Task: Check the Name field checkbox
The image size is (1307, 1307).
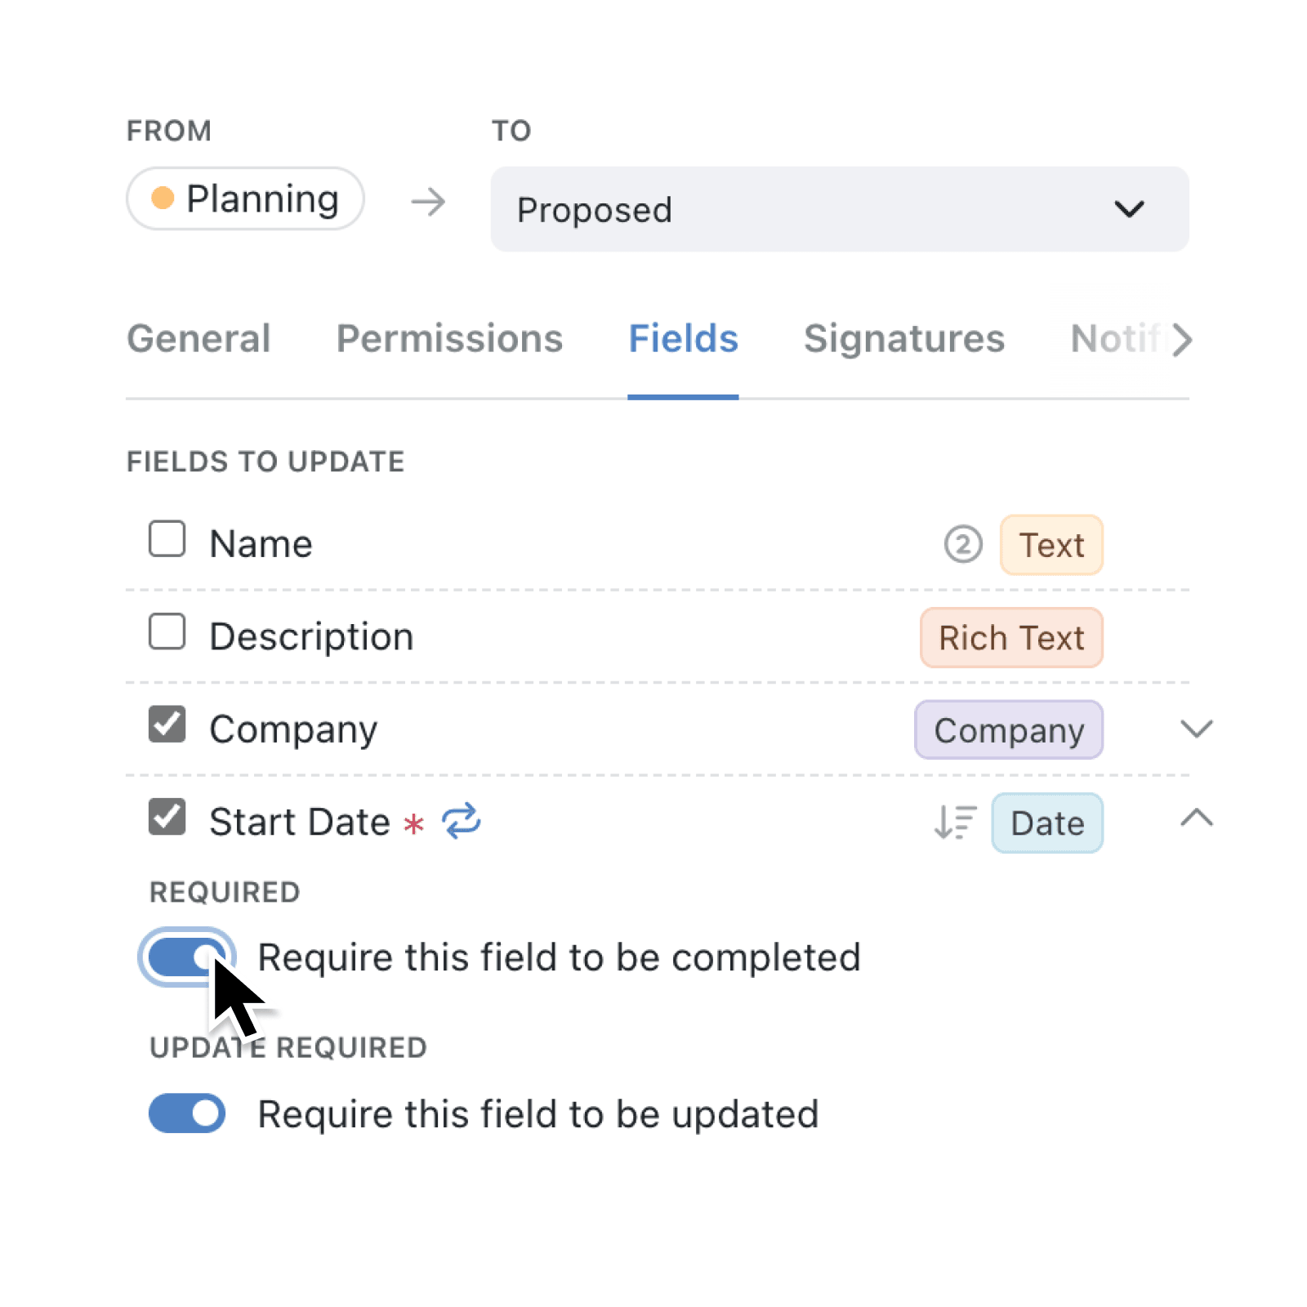Action: click(x=167, y=539)
